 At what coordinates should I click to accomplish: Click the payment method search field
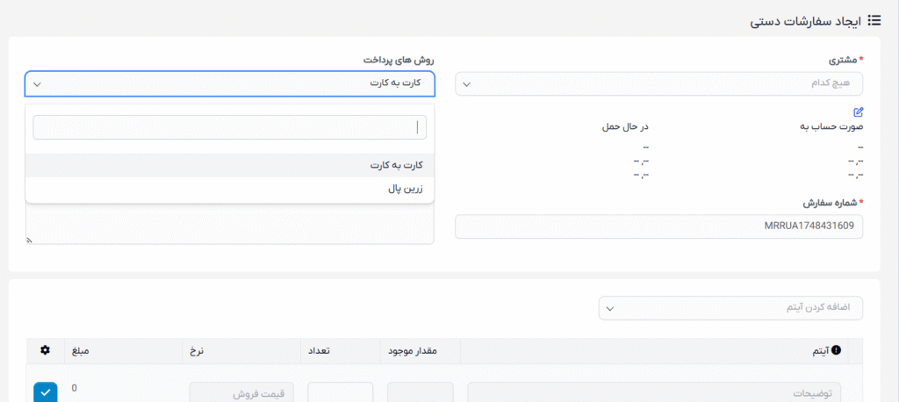click(230, 127)
